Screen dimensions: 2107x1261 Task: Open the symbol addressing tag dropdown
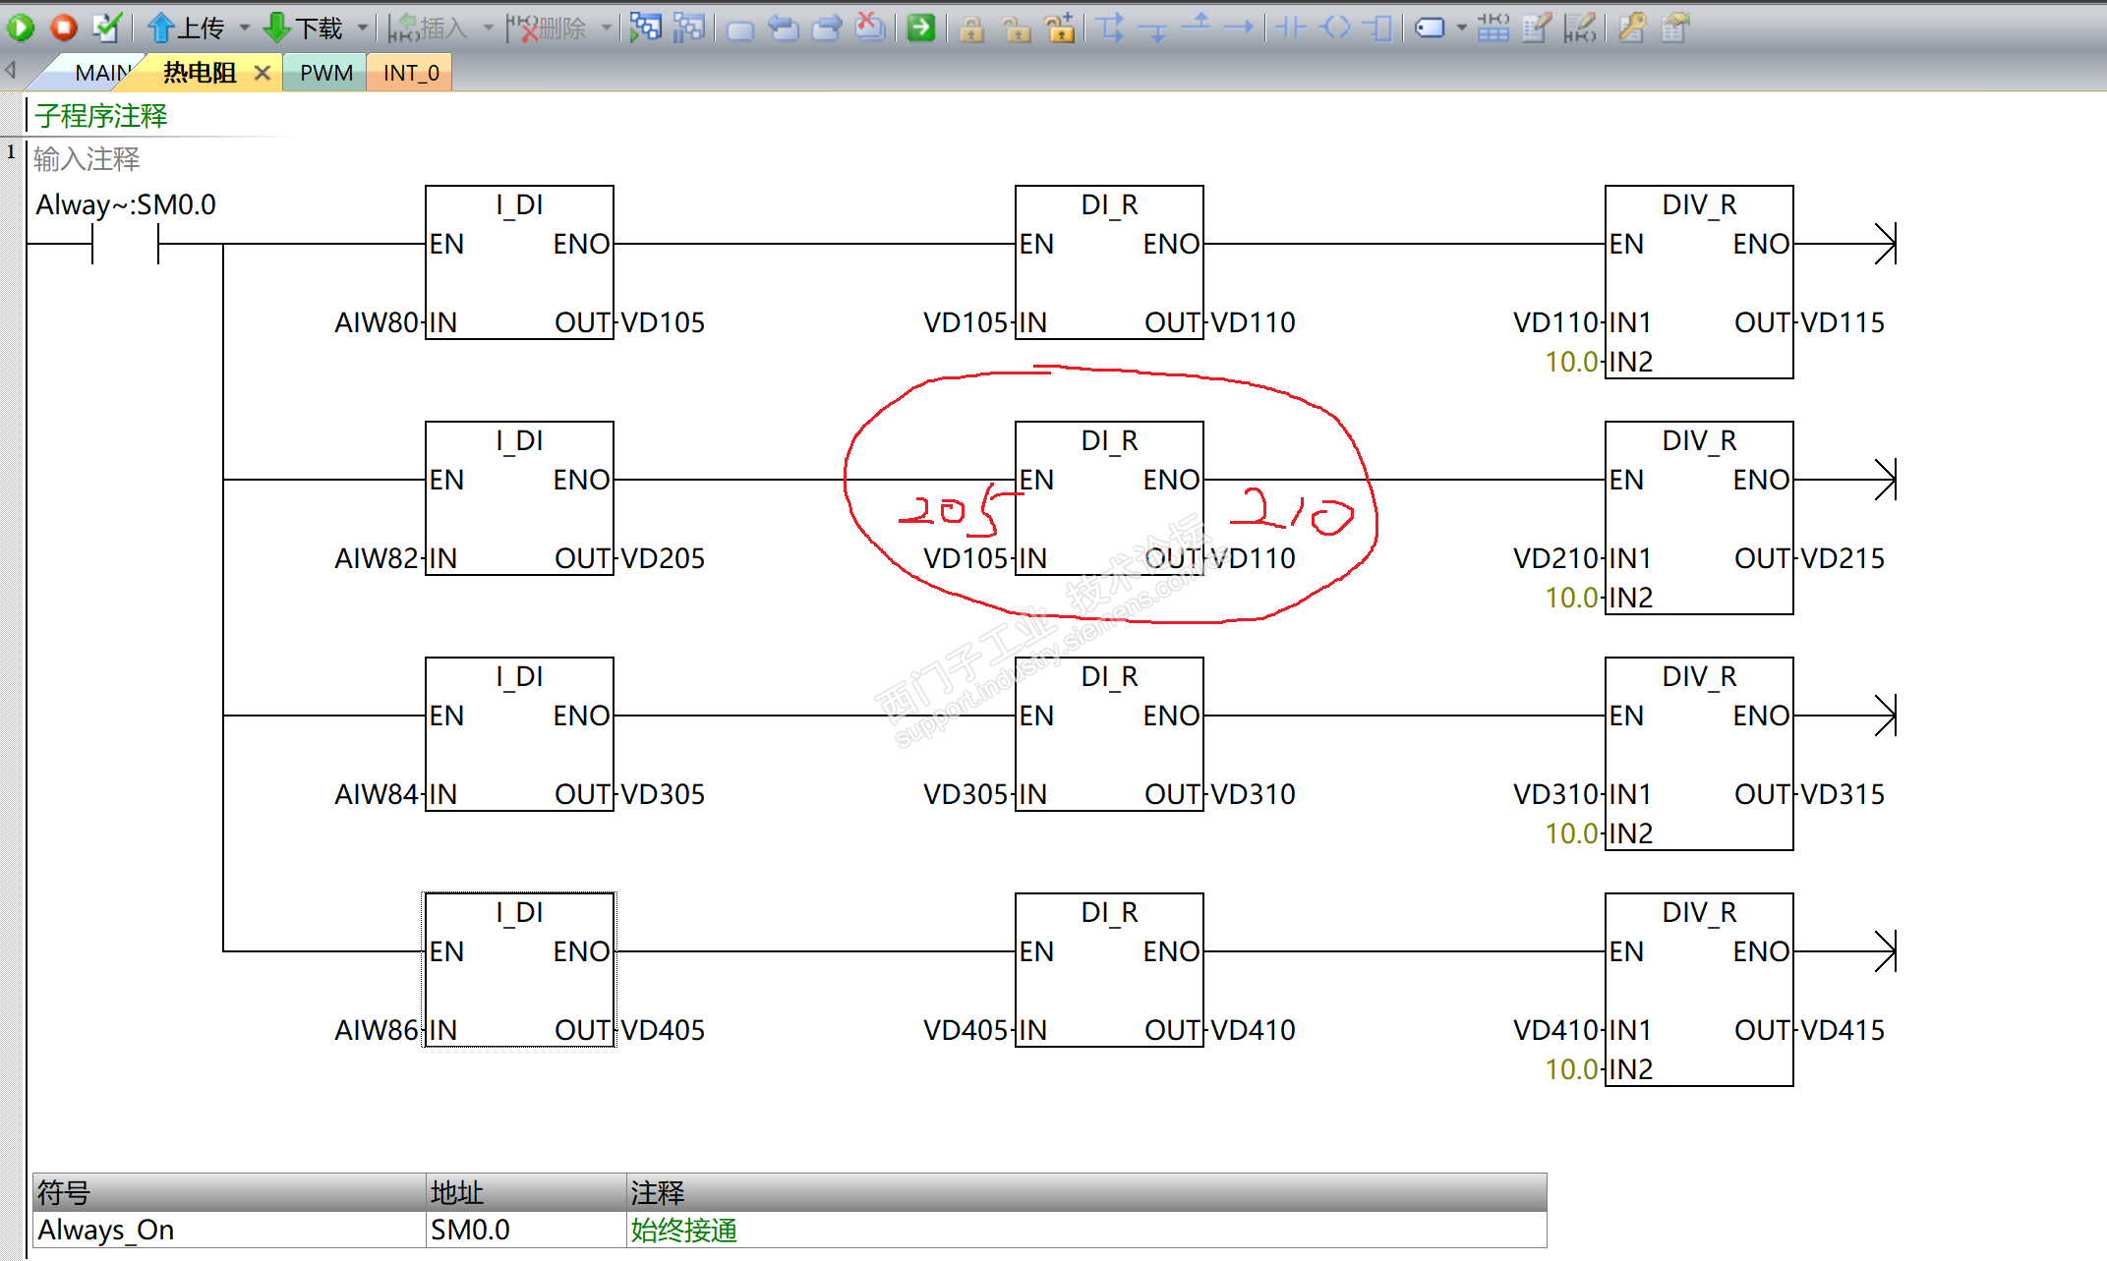coord(1461,28)
